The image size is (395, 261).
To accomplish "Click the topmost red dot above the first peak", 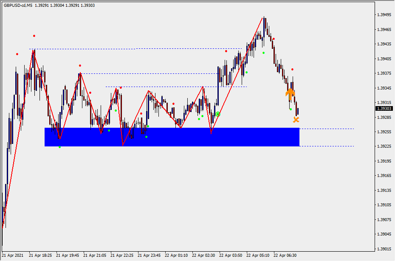I will click(34, 36).
